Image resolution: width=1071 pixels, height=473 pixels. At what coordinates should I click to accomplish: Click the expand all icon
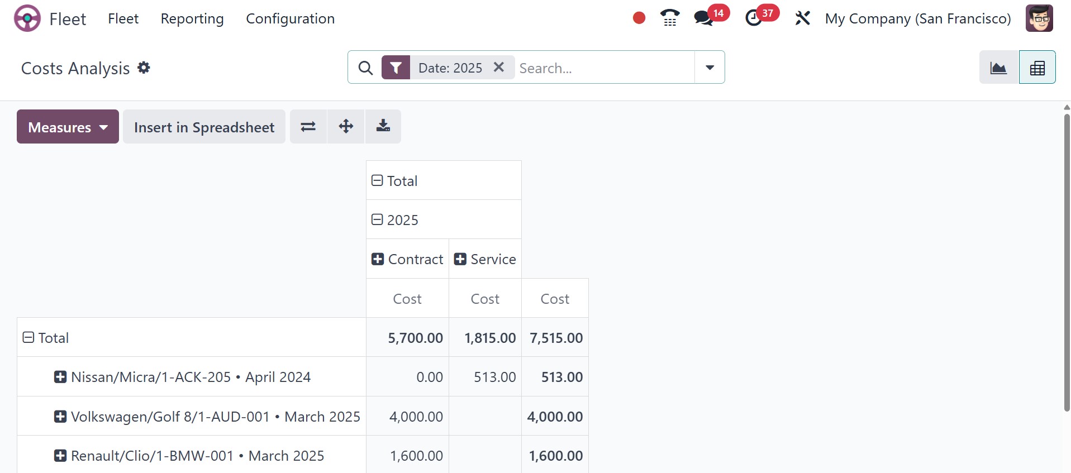pos(346,127)
